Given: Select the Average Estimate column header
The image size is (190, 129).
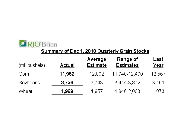Looking at the screenshot, I should [97, 62].
